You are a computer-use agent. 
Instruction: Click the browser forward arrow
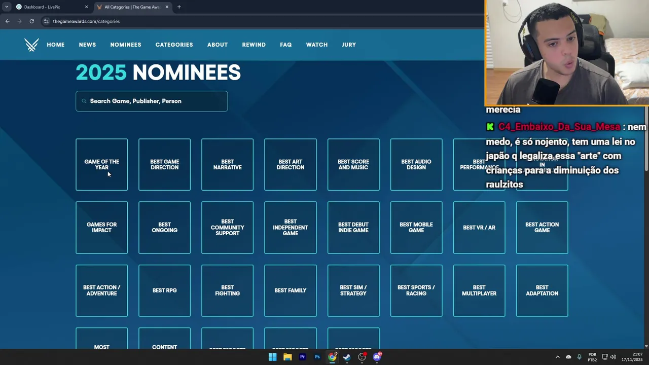pos(19,21)
